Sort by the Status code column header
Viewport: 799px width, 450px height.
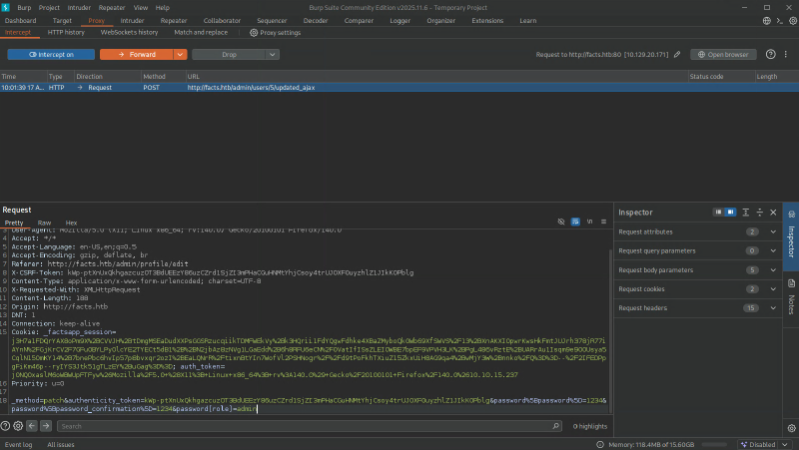coord(721,77)
